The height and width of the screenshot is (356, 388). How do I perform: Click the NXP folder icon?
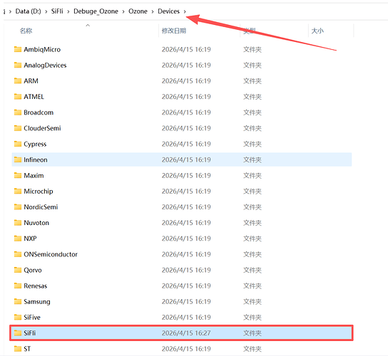coord(18,239)
